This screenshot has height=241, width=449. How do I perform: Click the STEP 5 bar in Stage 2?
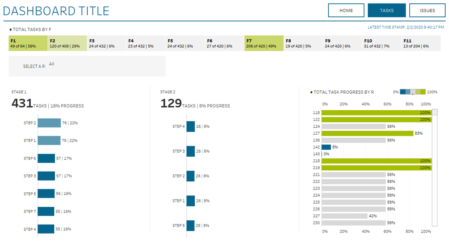[x=190, y=226]
